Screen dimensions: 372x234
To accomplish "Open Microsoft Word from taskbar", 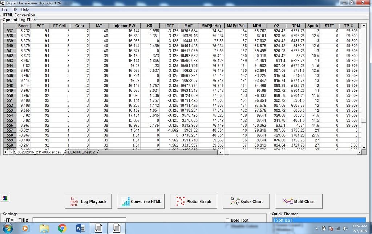I will [80, 228].
